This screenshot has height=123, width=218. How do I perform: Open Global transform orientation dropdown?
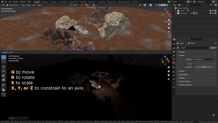pos(75,5)
